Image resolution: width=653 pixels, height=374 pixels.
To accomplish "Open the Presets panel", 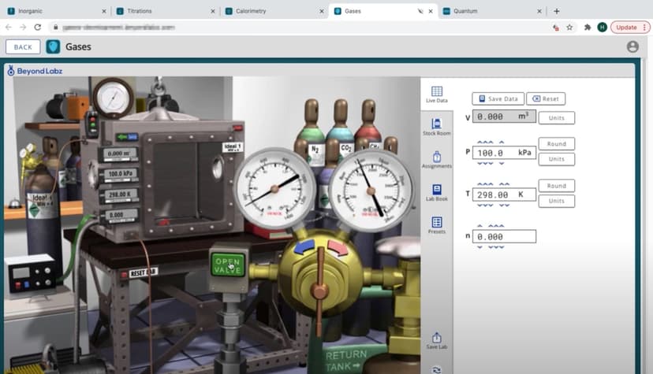I will pyautogui.click(x=436, y=225).
